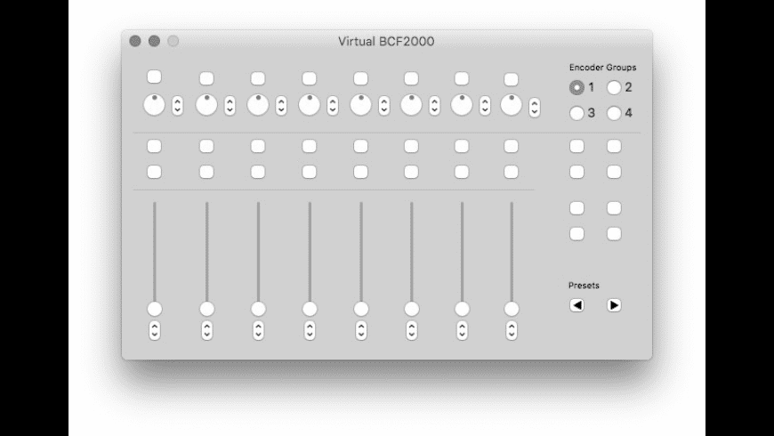This screenshot has width=774, height=436.
Task: Click the stepper below channel 6 fader
Action: click(412, 330)
